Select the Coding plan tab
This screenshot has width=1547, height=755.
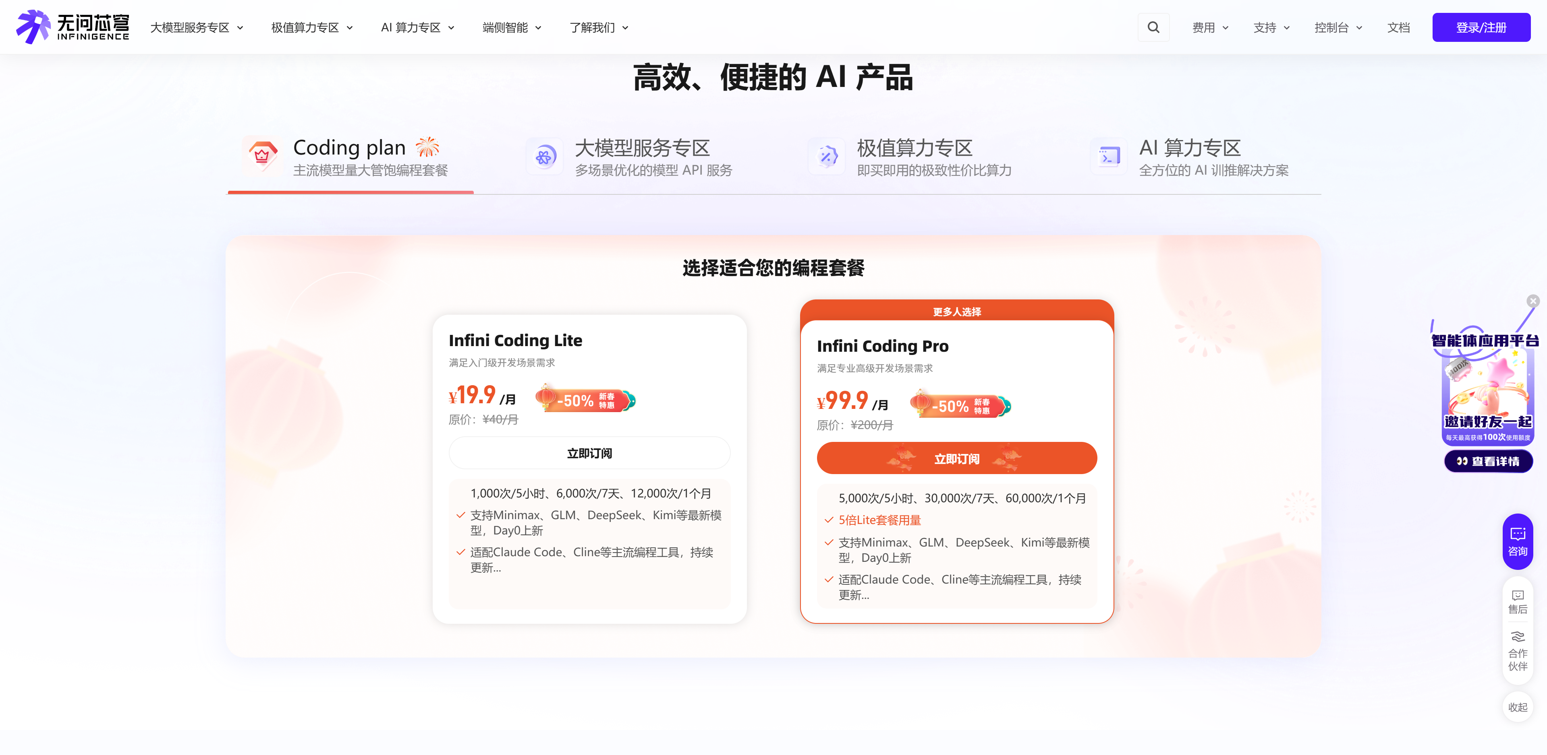pyautogui.click(x=350, y=156)
